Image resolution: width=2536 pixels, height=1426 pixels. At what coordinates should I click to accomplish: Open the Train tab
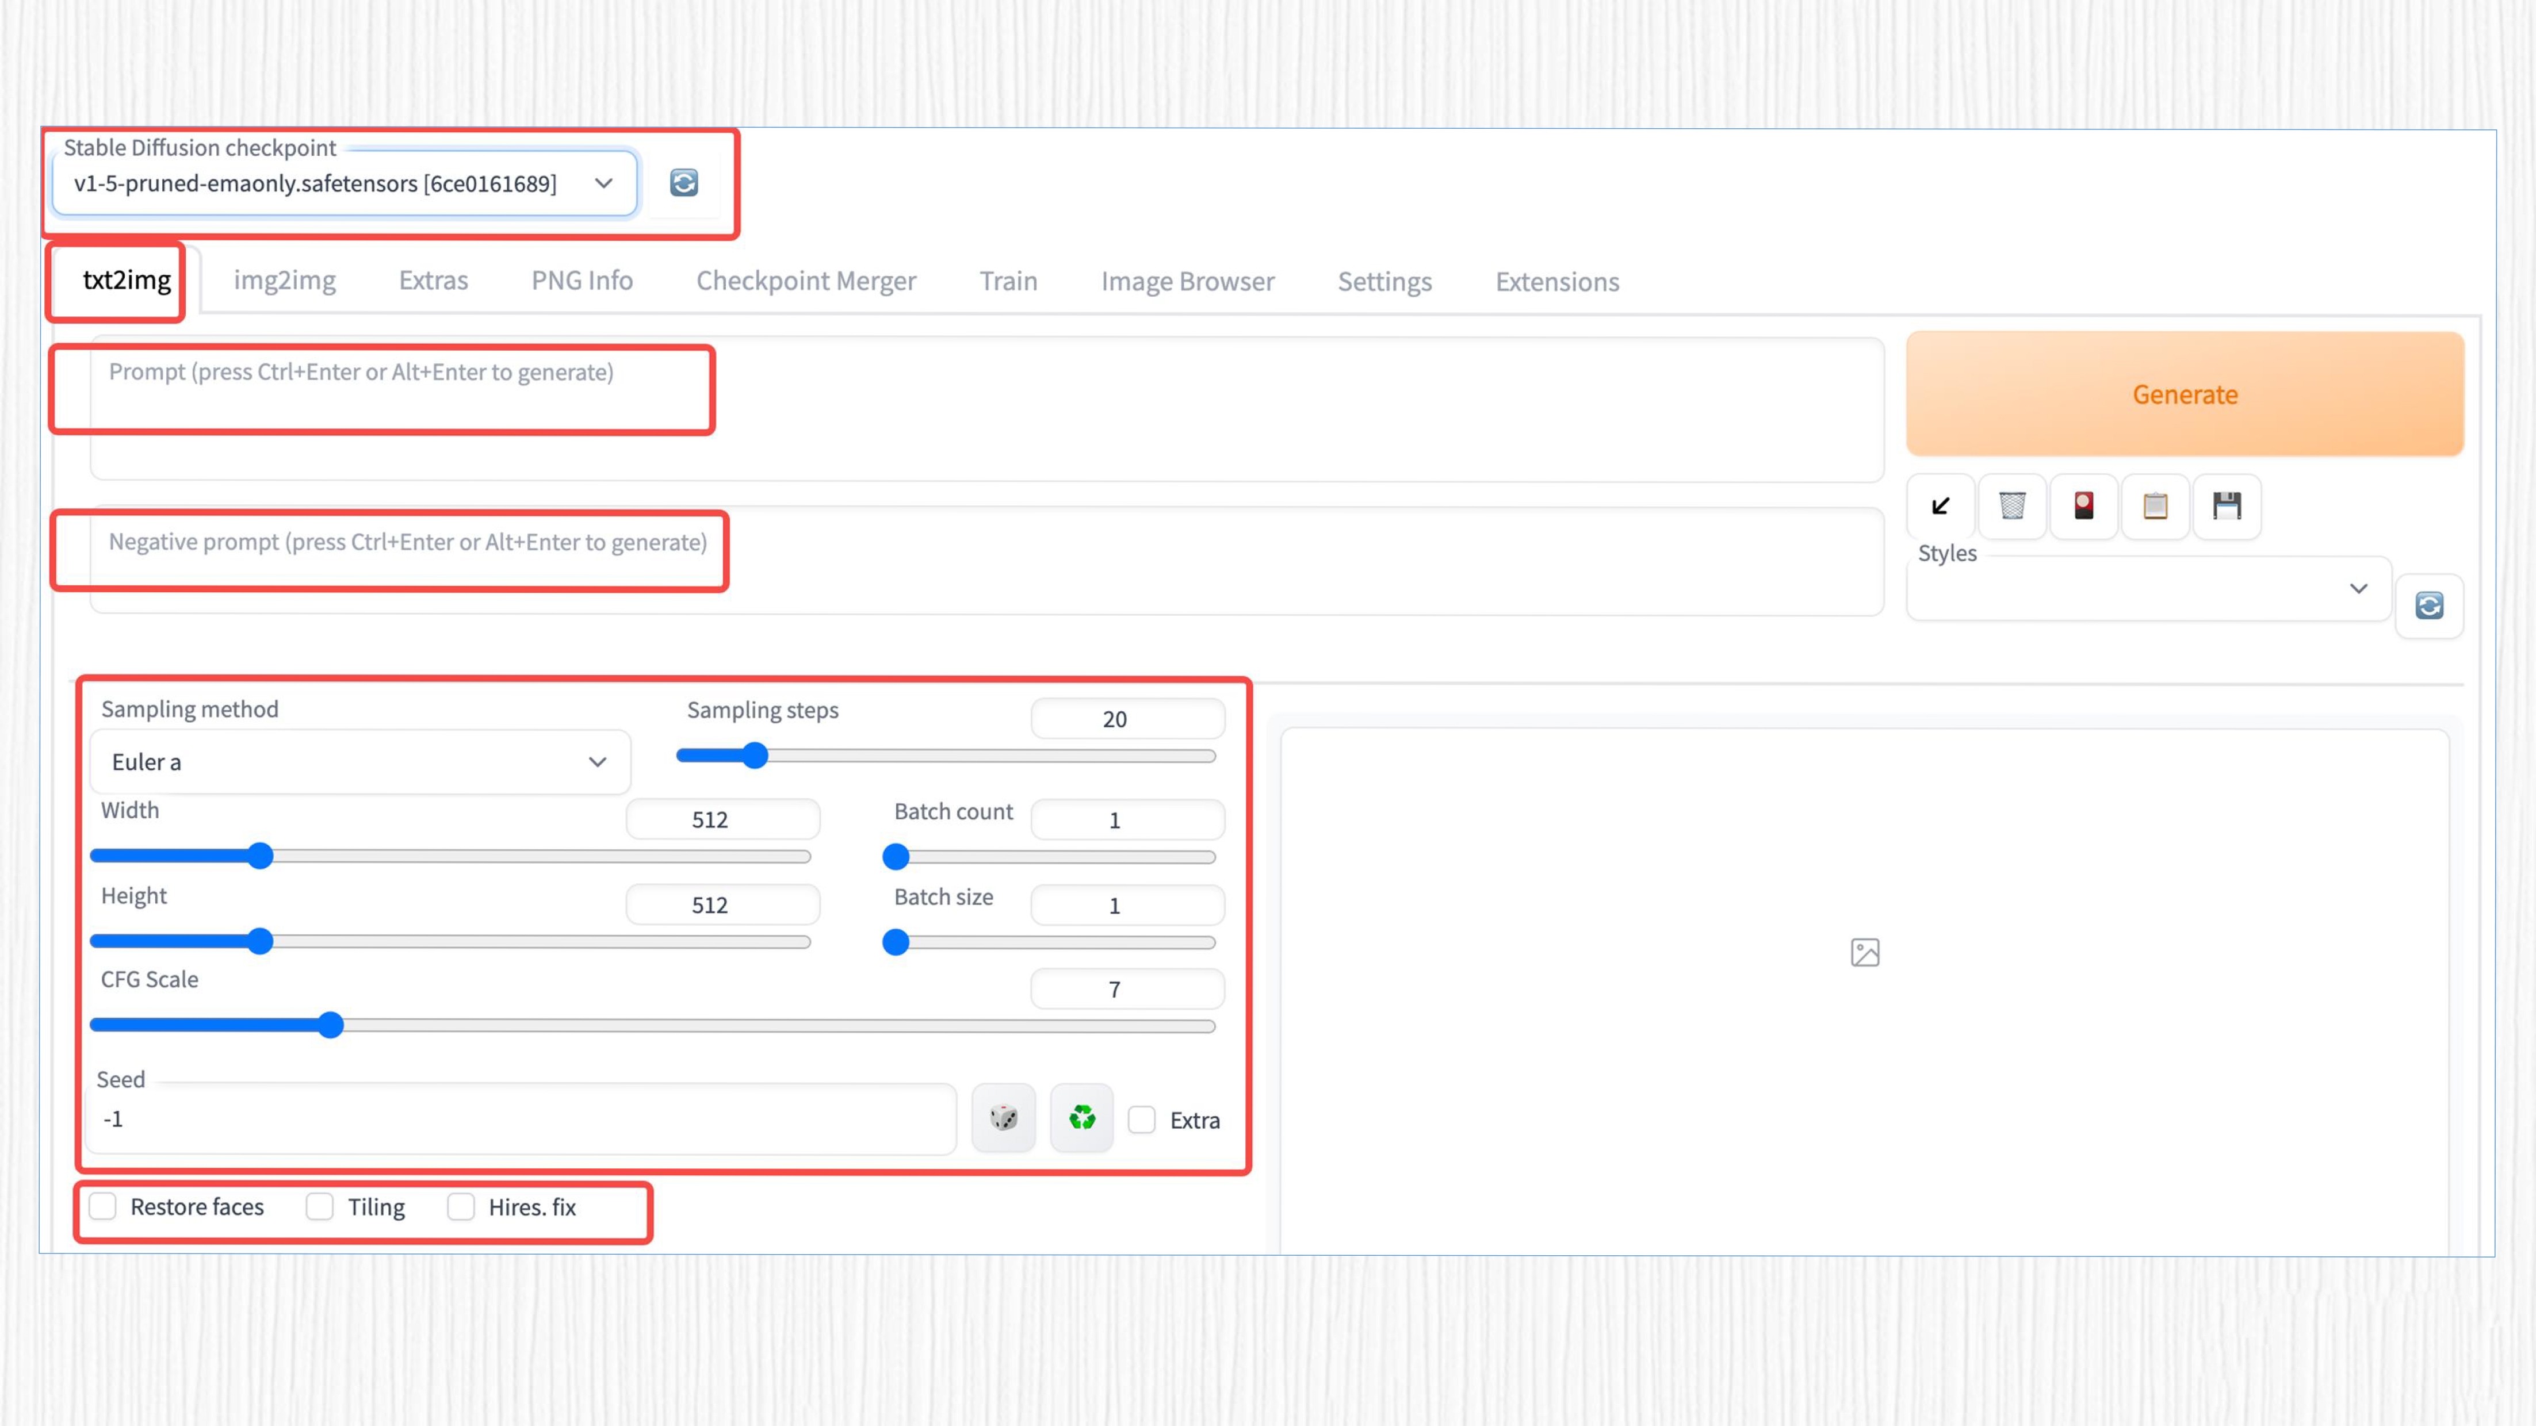point(1008,281)
